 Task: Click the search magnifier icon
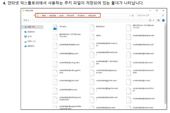click(163, 15)
